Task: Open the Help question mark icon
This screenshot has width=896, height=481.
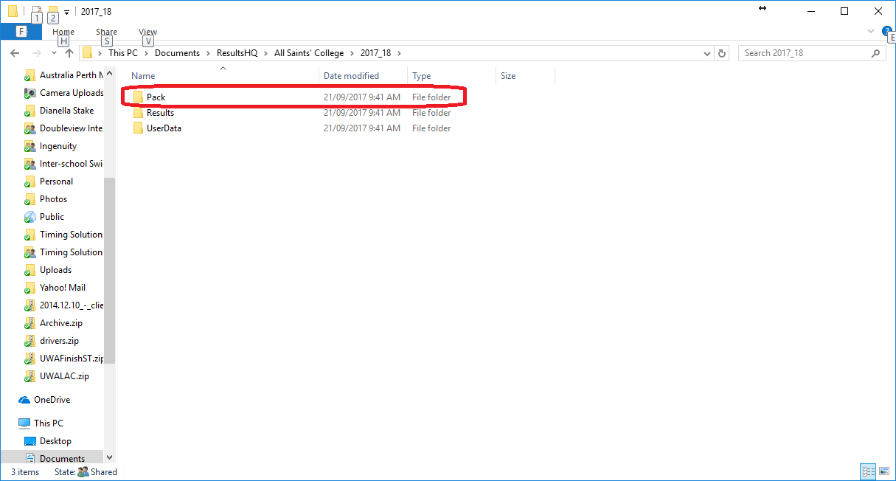Action: [886, 31]
